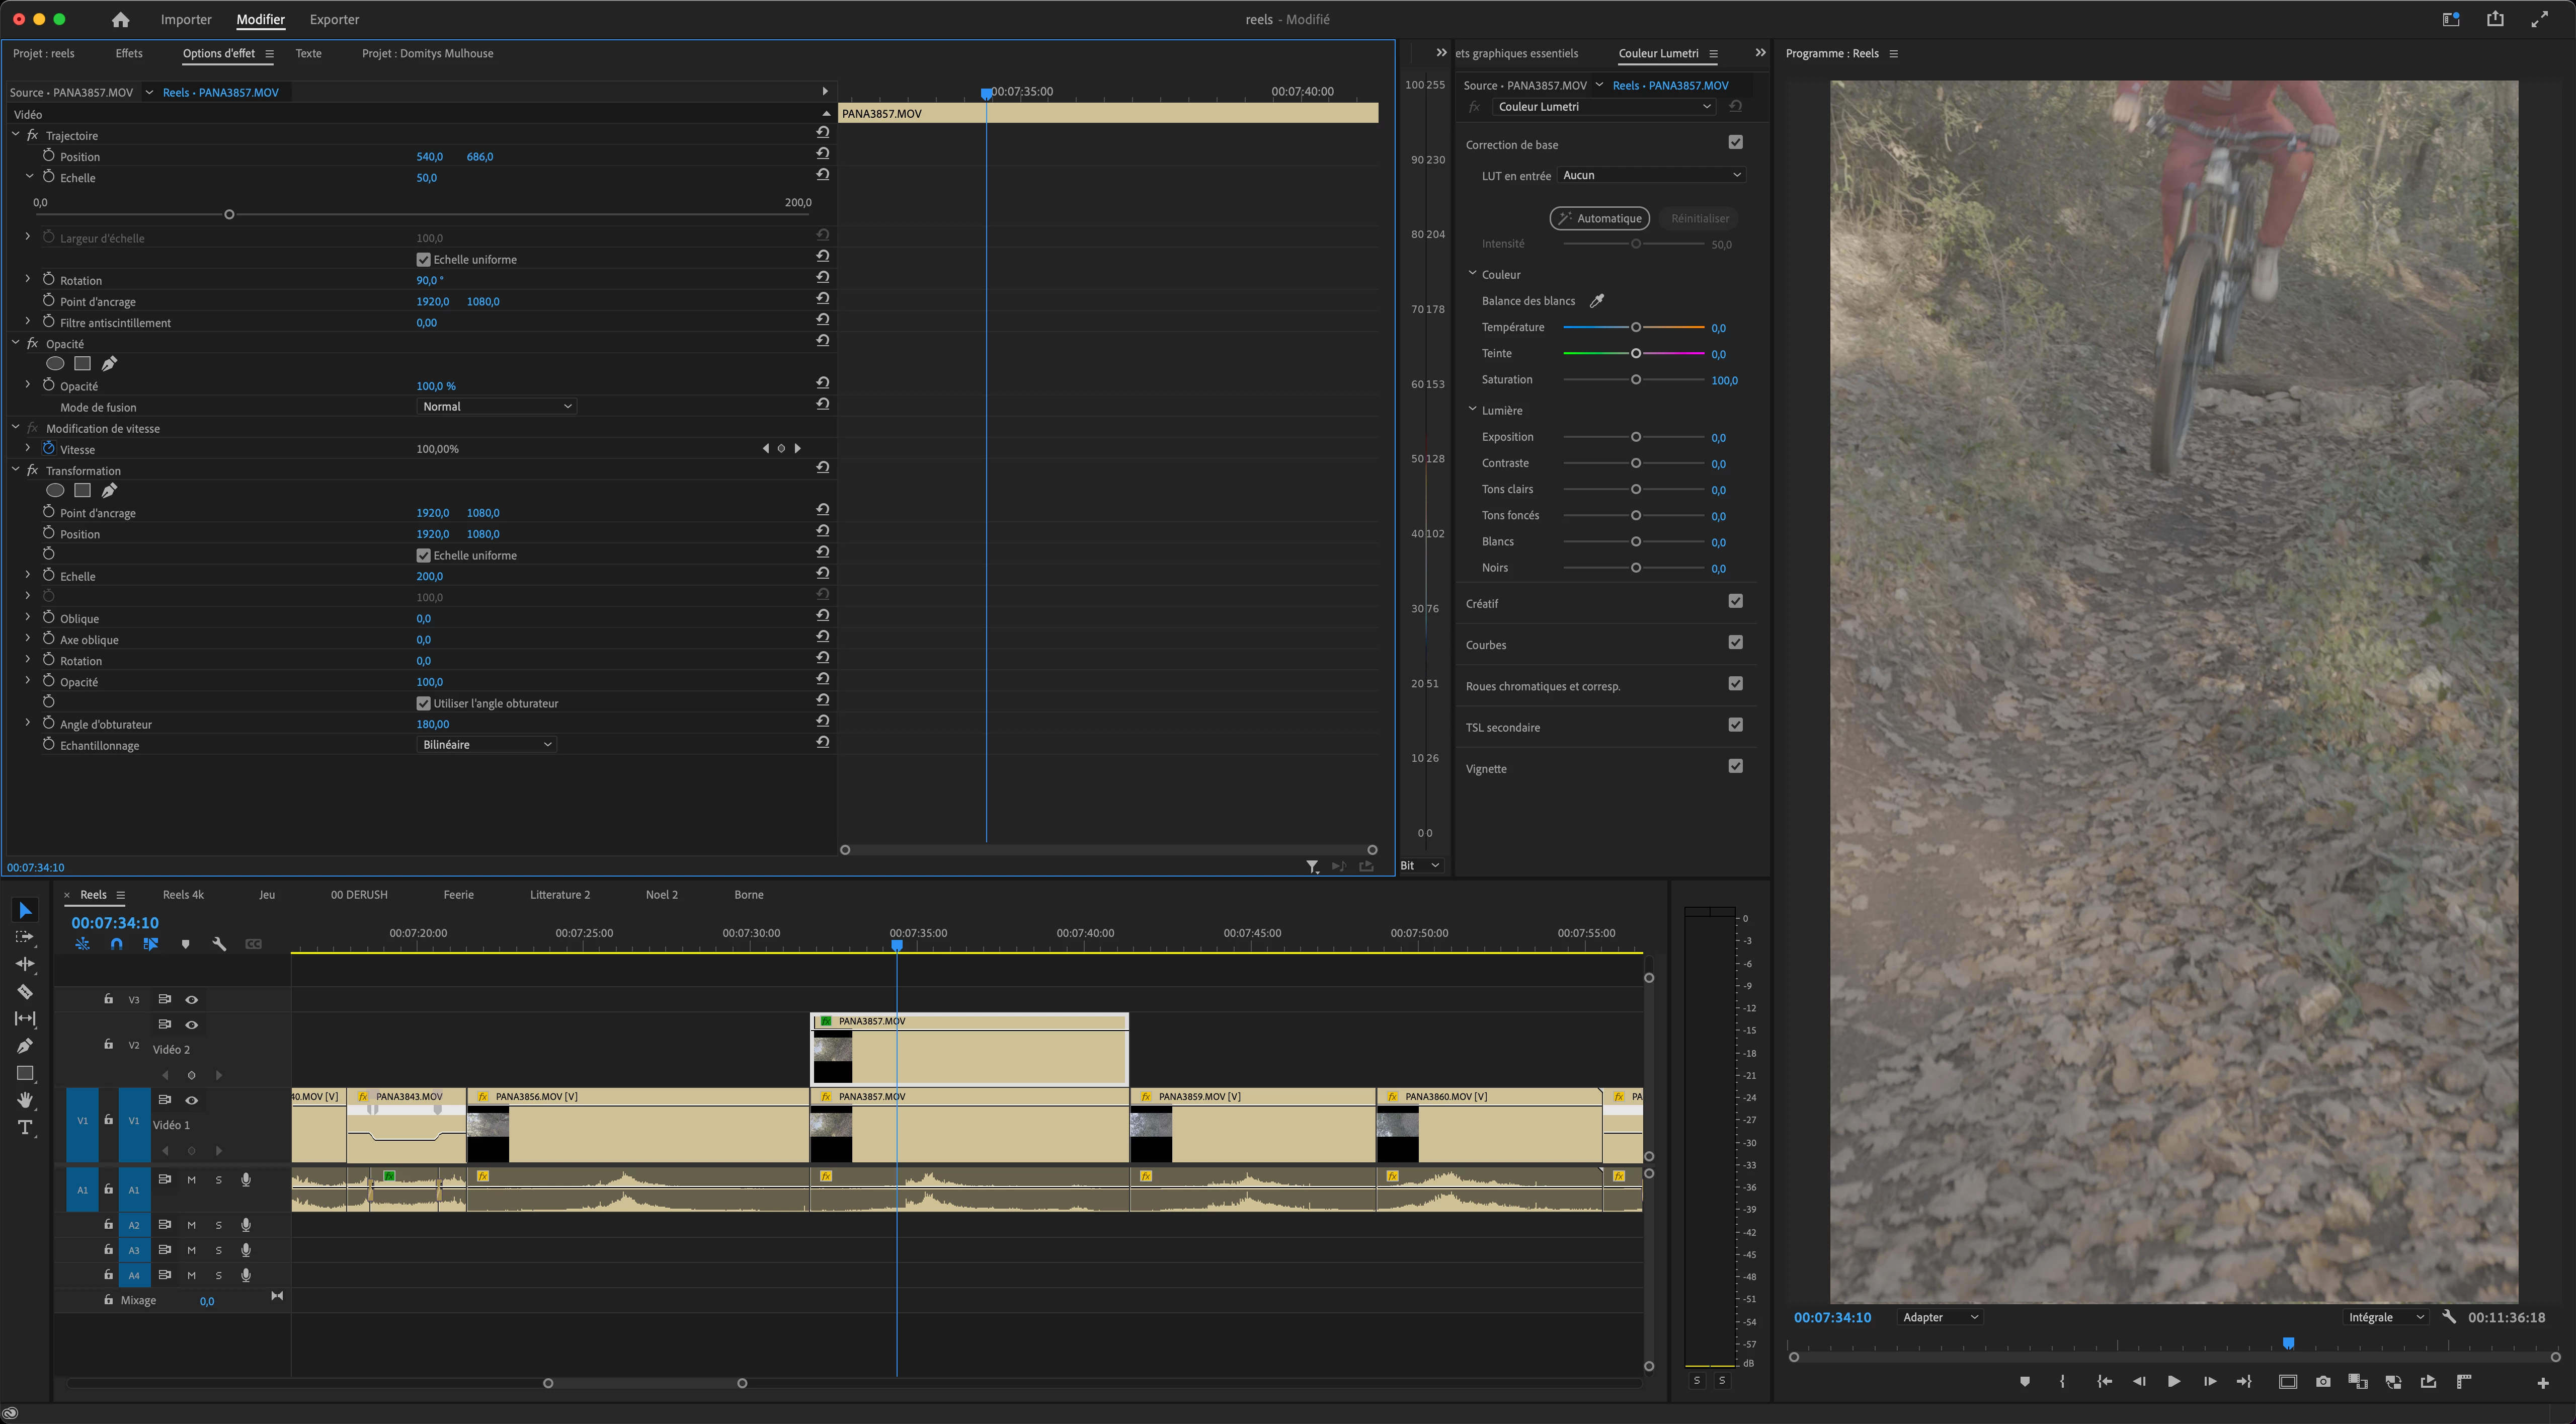This screenshot has height=1424, width=2576.
Task: Draw opacity mask with the pen icon
Action: 109,364
